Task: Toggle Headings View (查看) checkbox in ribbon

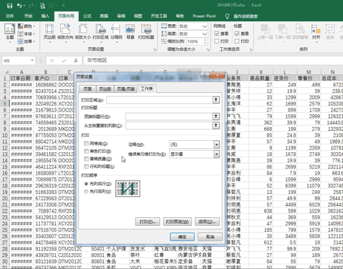Action: (237, 34)
